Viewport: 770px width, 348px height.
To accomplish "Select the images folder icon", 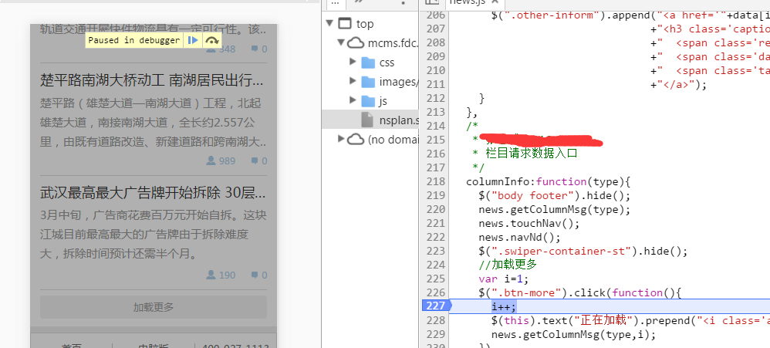I will tap(368, 82).
